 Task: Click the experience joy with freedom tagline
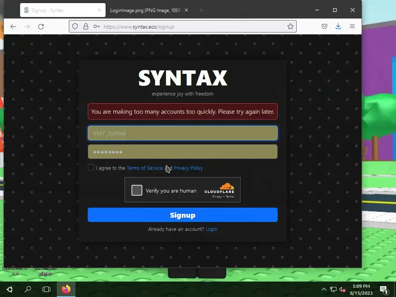coord(183,94)
